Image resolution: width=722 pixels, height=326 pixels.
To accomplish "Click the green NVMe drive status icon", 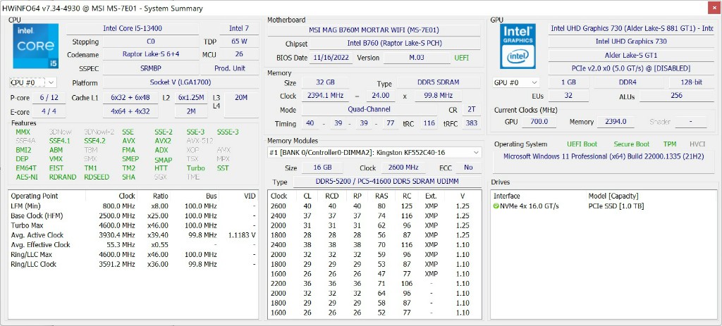I will pos(496,206).
